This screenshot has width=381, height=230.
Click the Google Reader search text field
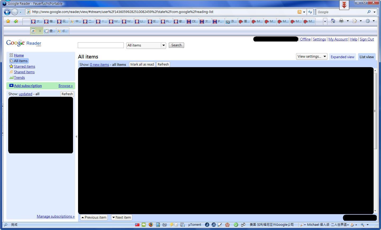tap(101, 45)
